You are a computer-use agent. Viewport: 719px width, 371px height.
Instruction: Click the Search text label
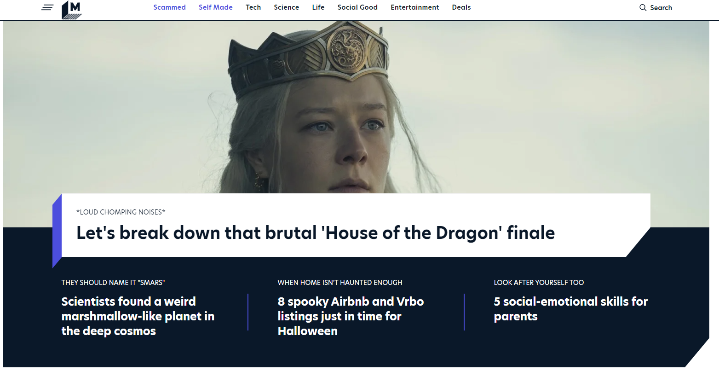click(661, 8)
